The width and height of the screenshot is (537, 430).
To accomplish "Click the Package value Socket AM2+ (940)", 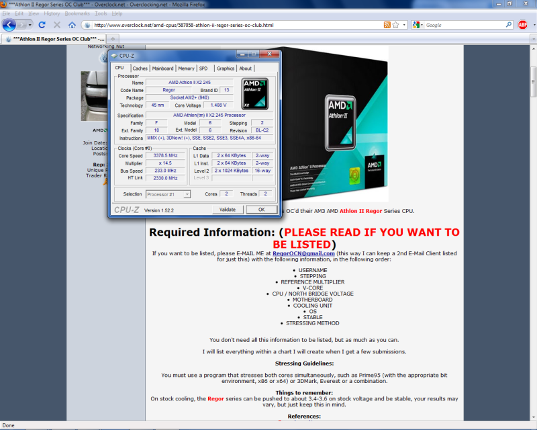I will tap(189, 97).
